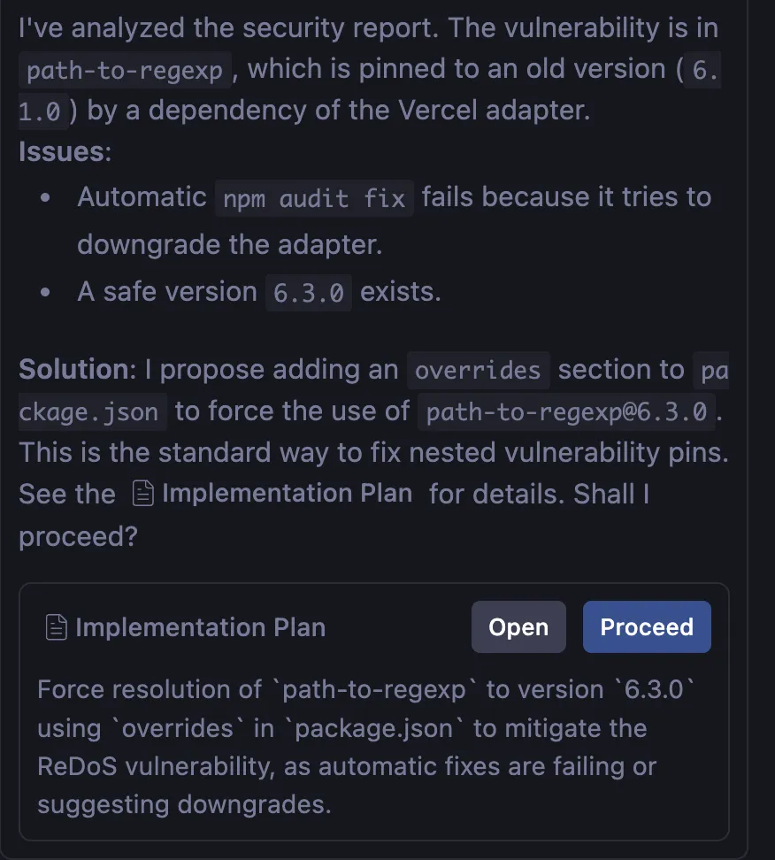Click the Proceed button

click(x=646, y=627)
